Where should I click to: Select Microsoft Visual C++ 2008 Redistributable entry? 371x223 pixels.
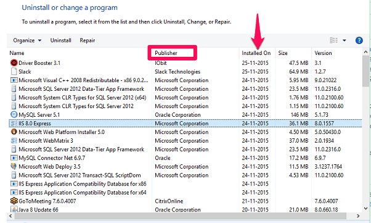point(83,80)
